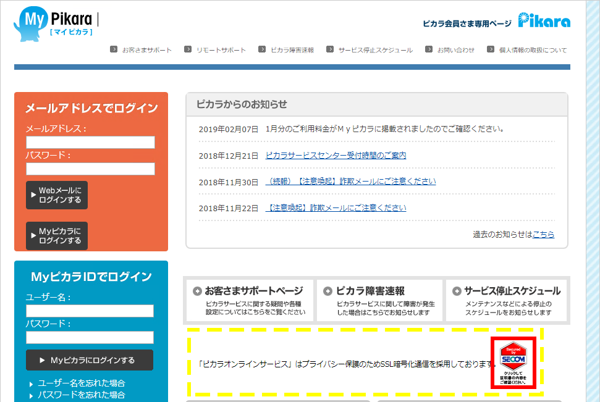600x402 pixels.
Task: Click Myピカラにログインする button in orange panel
Action: pos(57,236)
